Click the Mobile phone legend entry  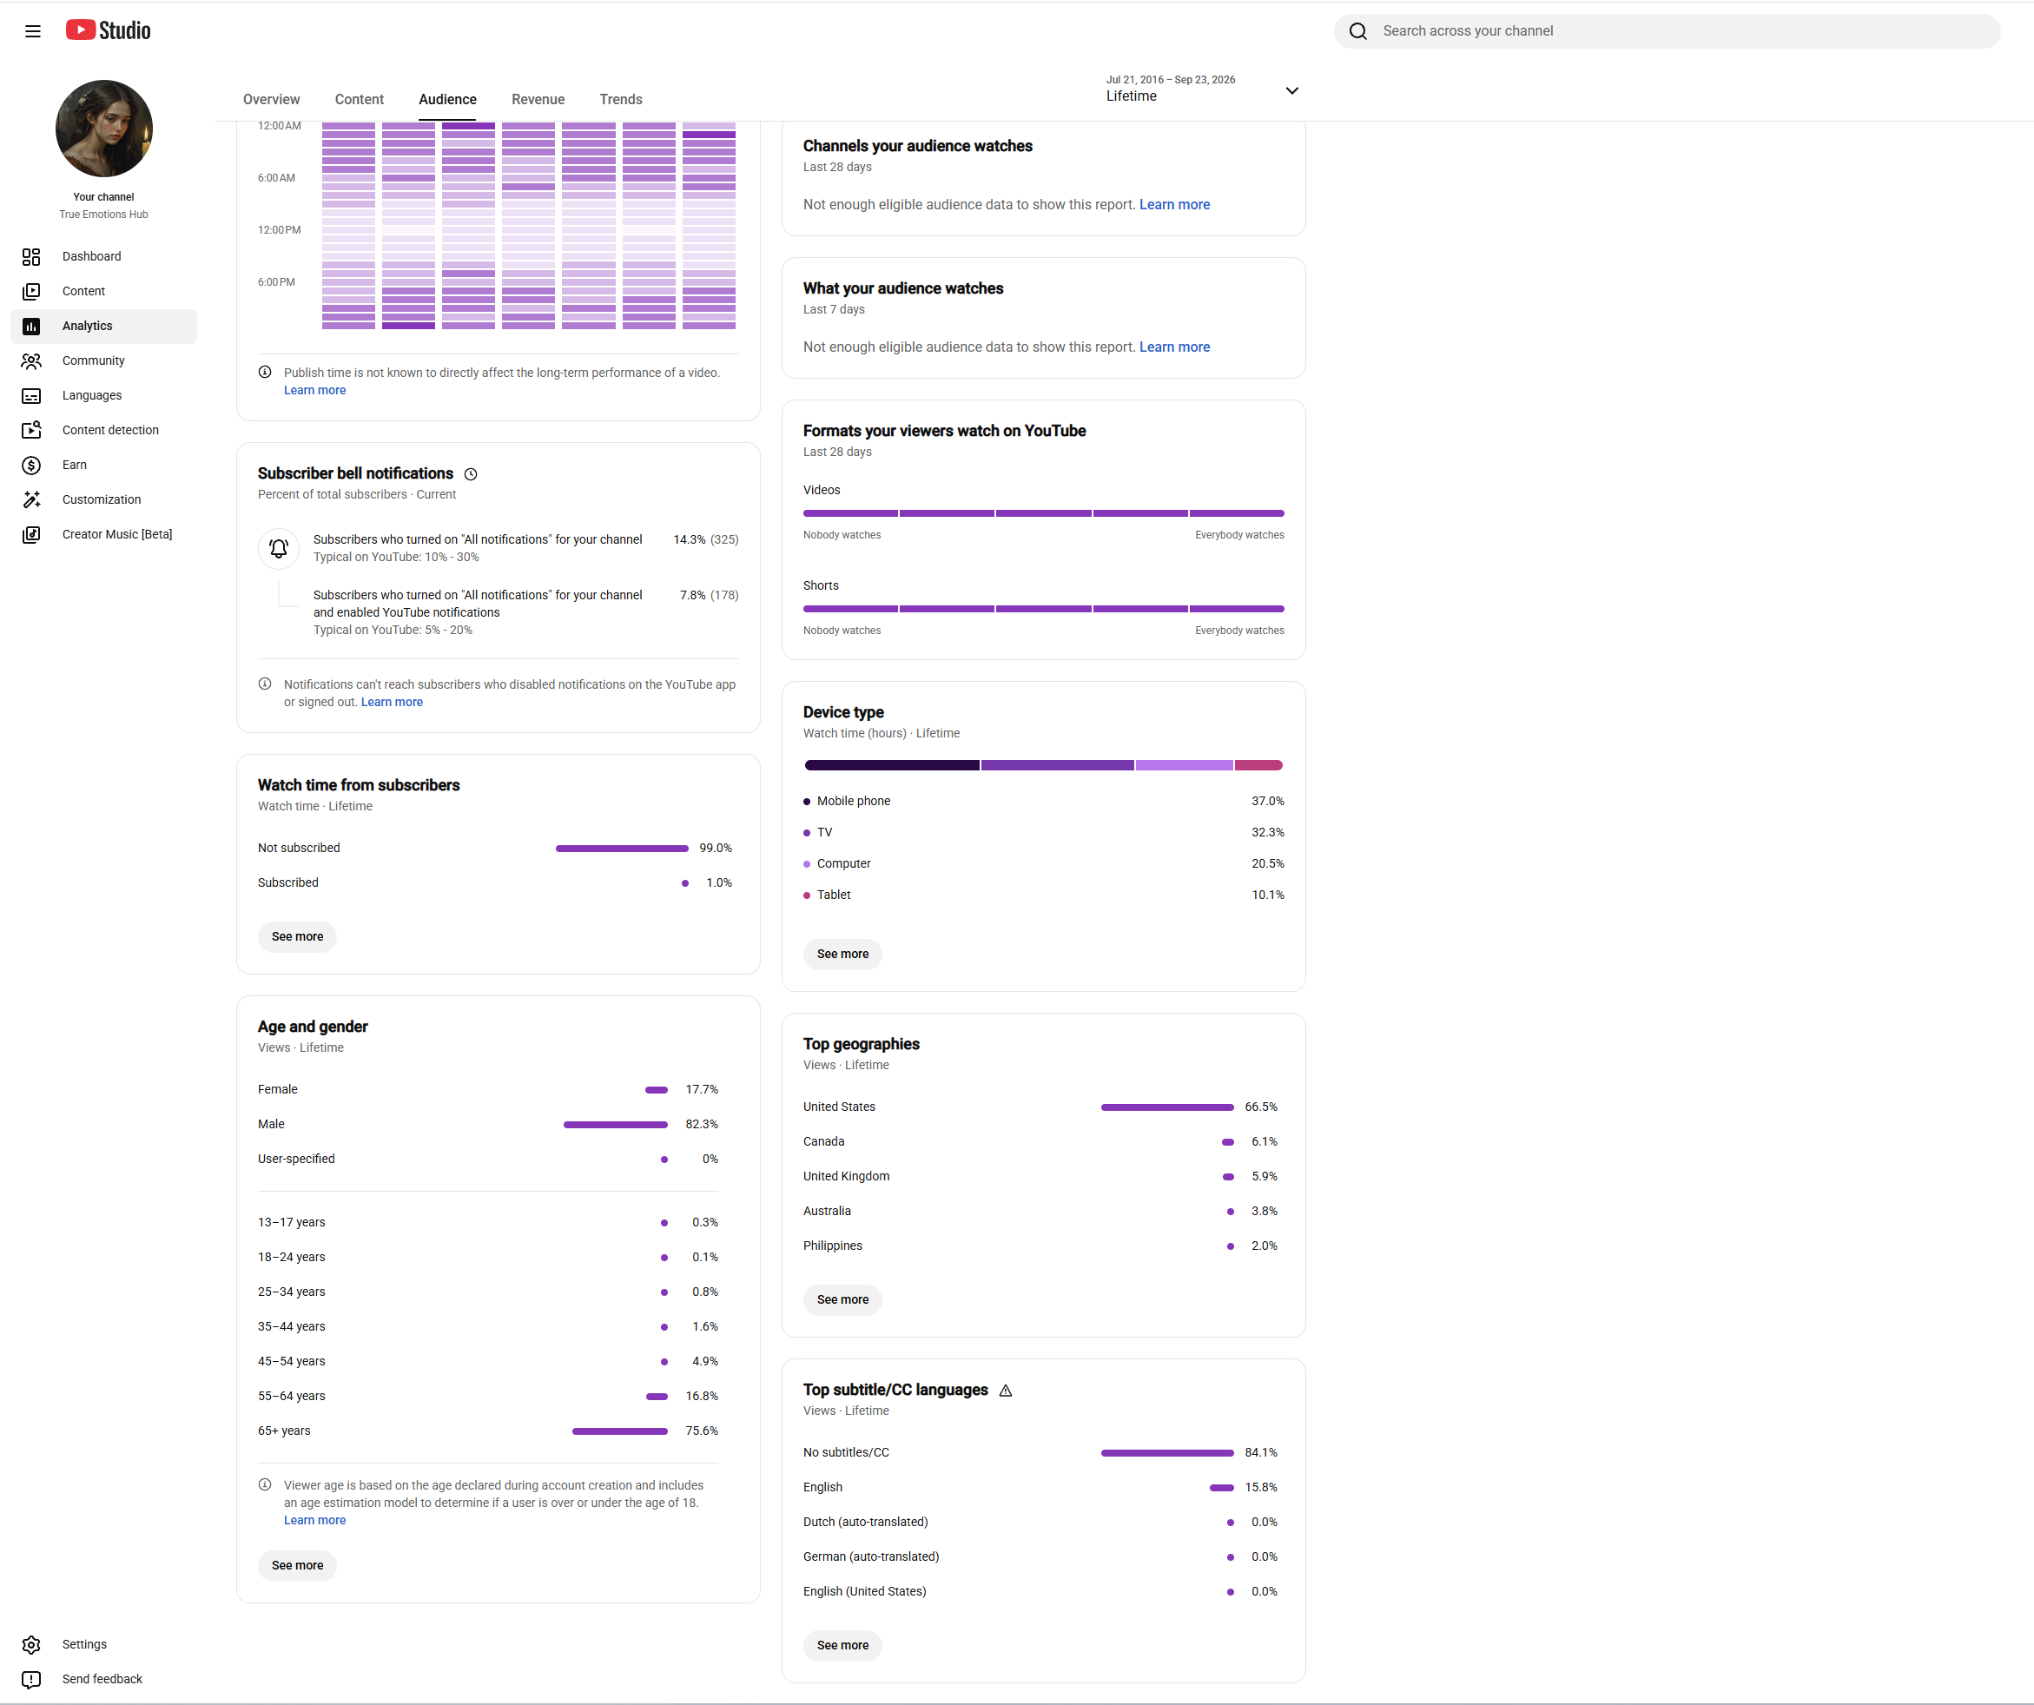1043,801
